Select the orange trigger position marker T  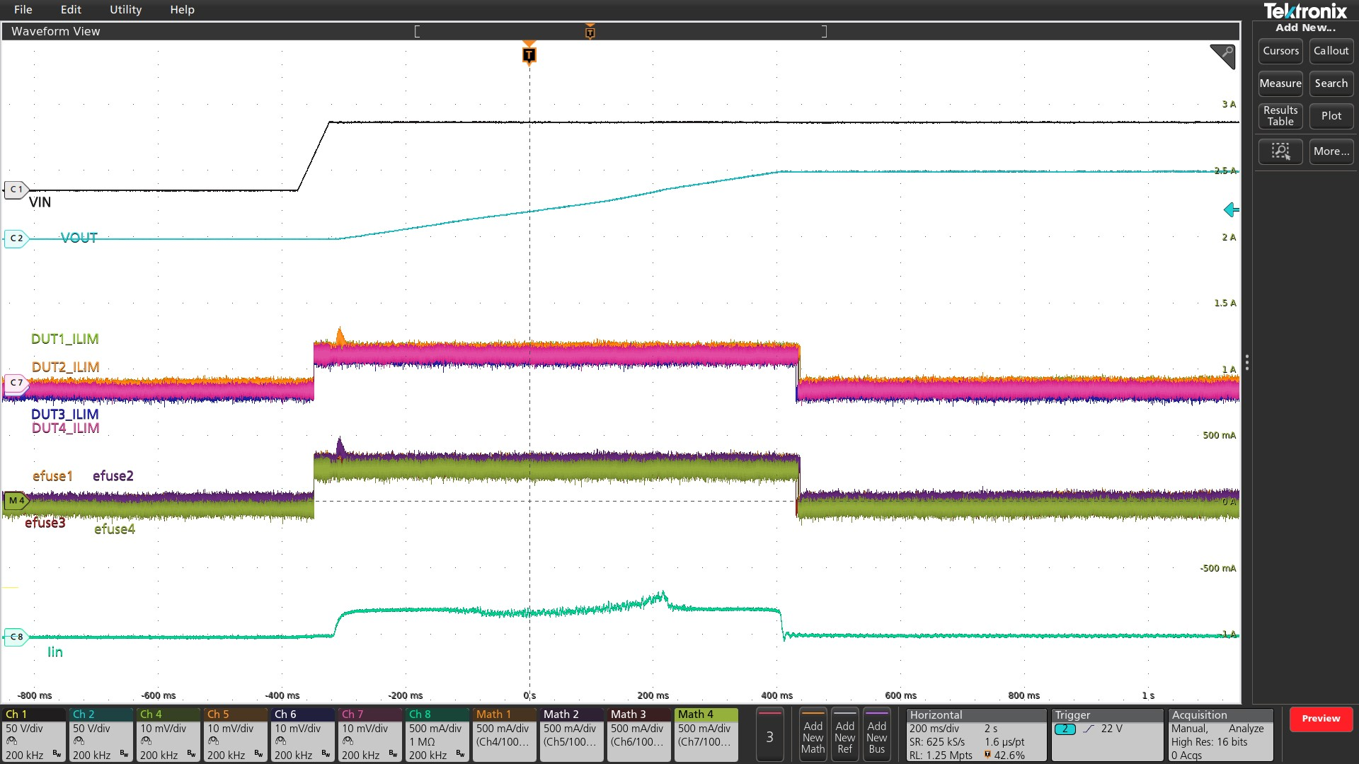[529, 55]
